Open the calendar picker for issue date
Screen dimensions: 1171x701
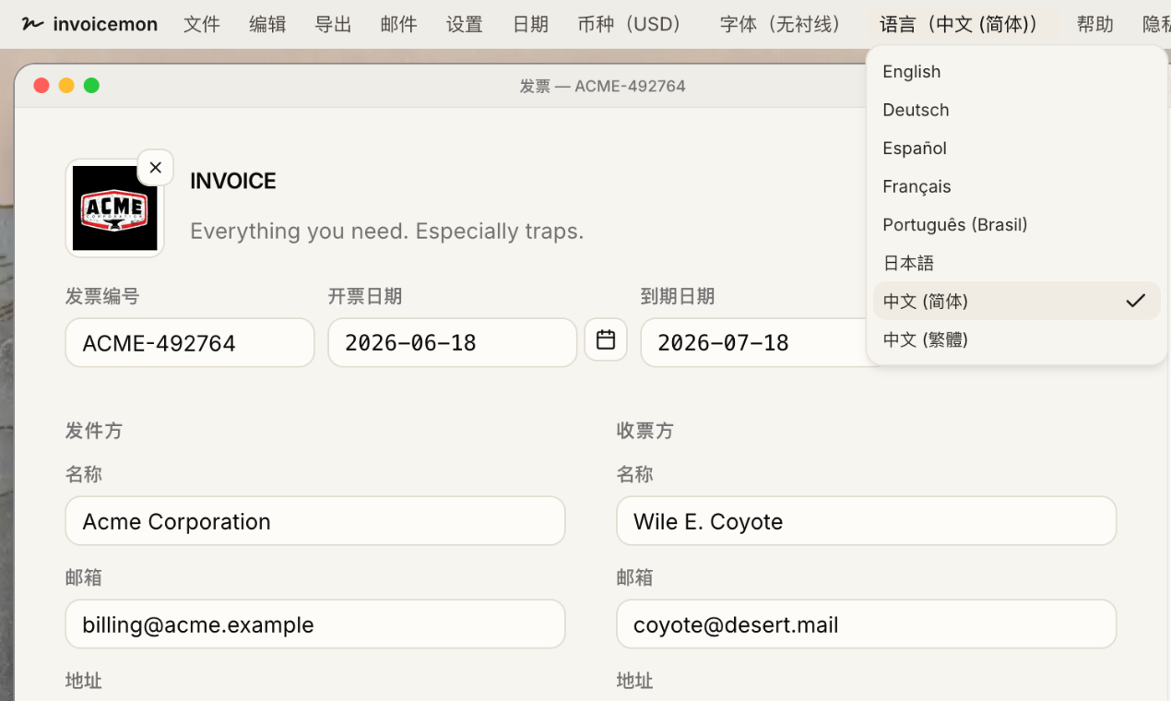[606, 339]
